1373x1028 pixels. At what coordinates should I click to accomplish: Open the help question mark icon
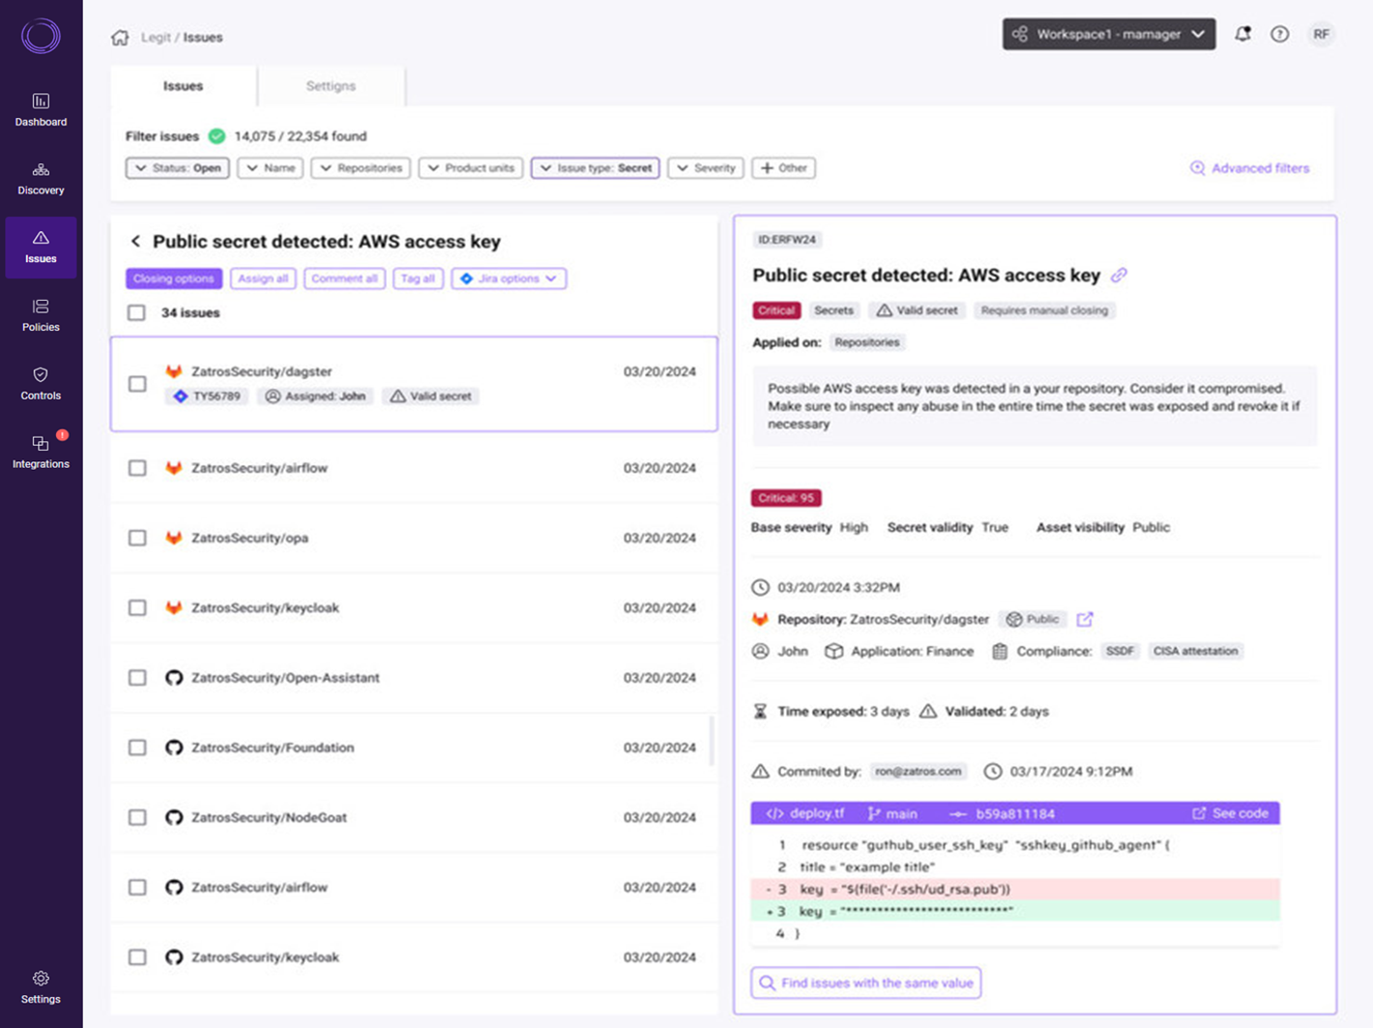[1279, 34]
